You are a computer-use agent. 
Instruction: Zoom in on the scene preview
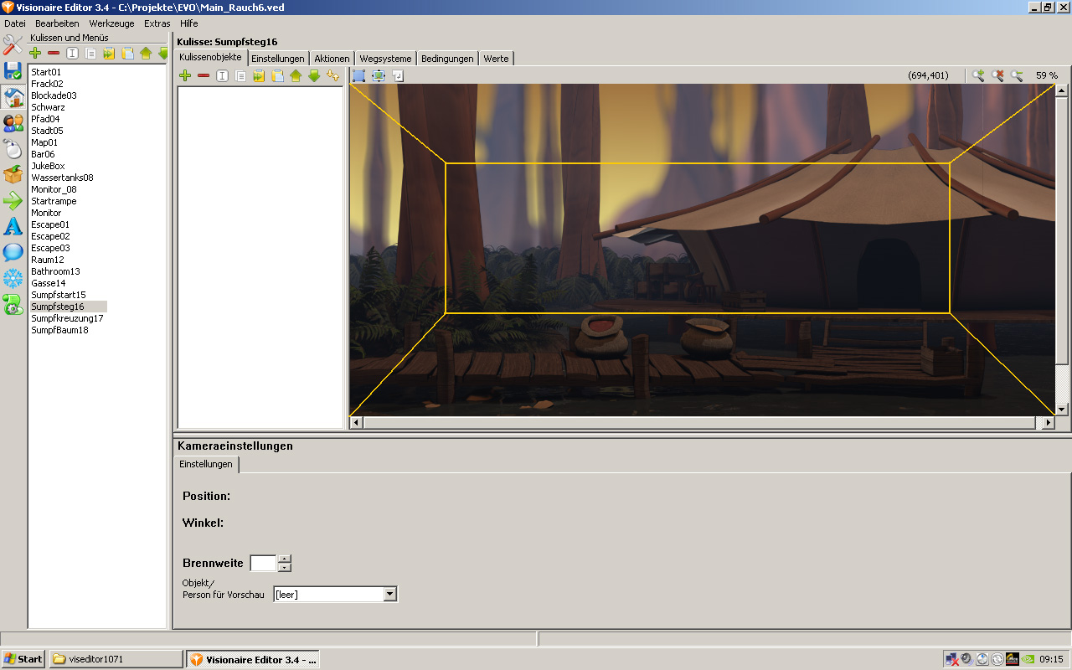coord(978,75)
